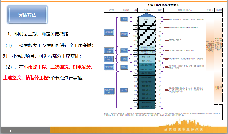Image resolution: width=228 pixels, height=134 pixels.
Task: Click the line 对于小高层项目,可进行部分工序穿插
Action: point(42,56)
